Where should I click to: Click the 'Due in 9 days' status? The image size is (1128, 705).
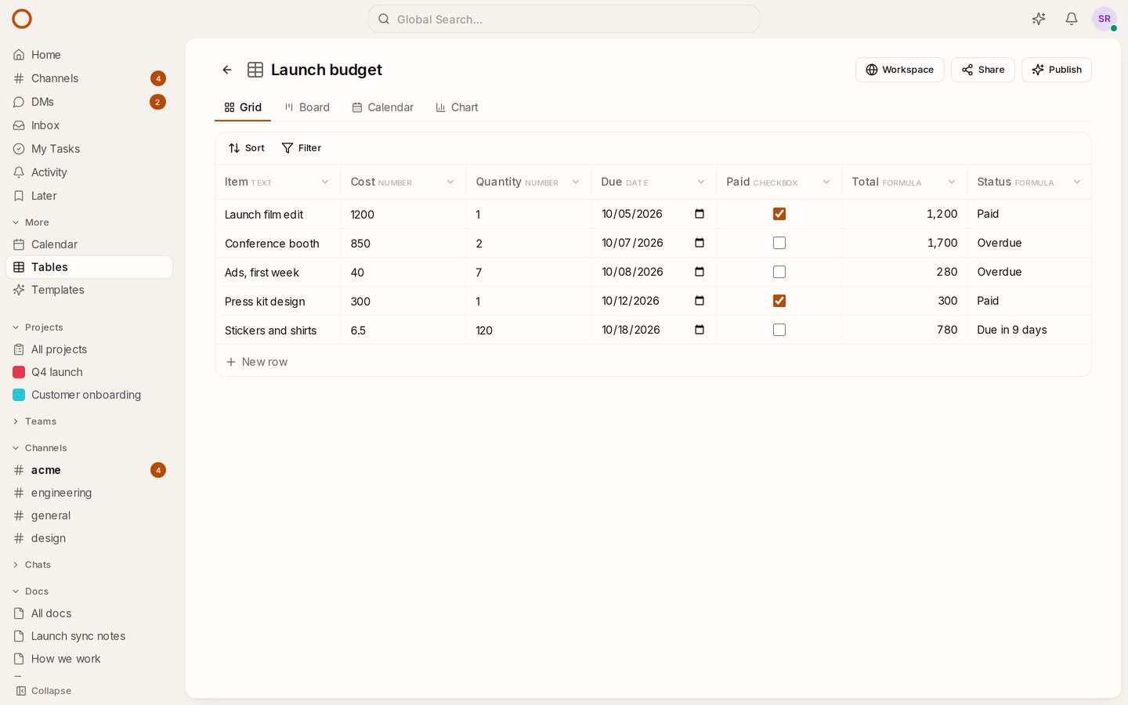[1012, 330]
